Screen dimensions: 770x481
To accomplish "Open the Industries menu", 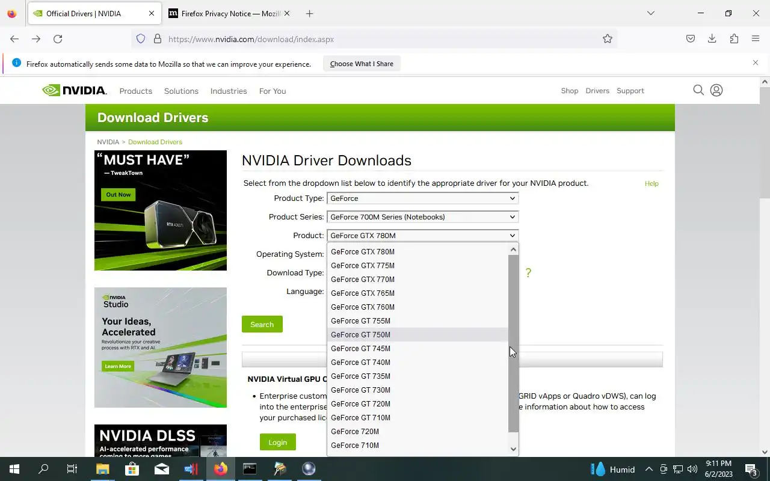I will click(229, 91).
